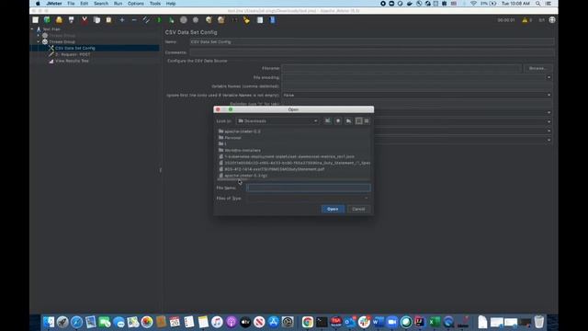Click the Home icon in Open dialog
This screenshot has width=588, height=331.
[338, 120]
